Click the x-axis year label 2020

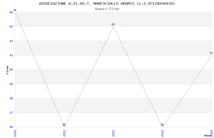[15, 133]
